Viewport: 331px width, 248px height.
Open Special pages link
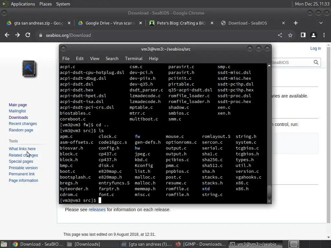pyautogui.click(x=21, y=161)
